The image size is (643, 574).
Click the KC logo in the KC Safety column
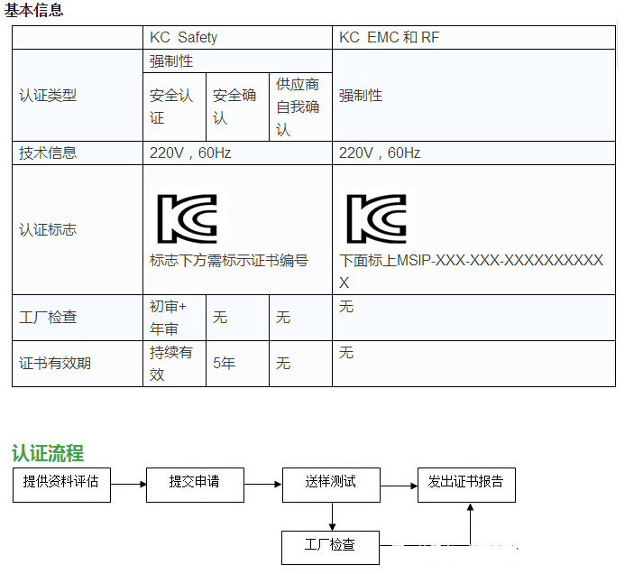[x=187, y=218]
